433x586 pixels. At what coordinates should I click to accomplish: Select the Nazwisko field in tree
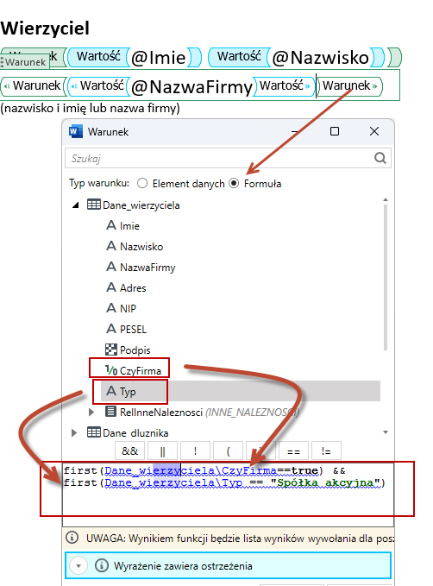(x=141, y=247)
